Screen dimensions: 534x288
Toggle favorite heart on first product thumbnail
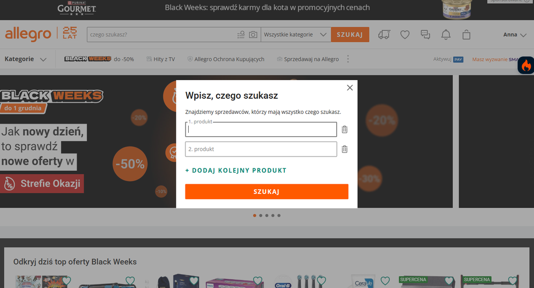[x=66, y=281]
